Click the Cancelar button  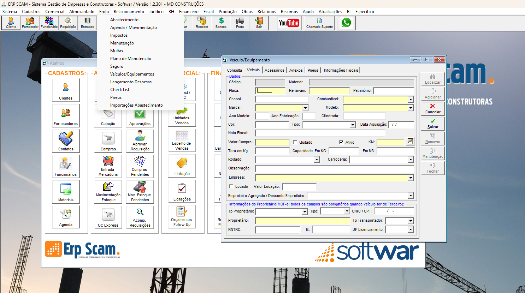433,109
